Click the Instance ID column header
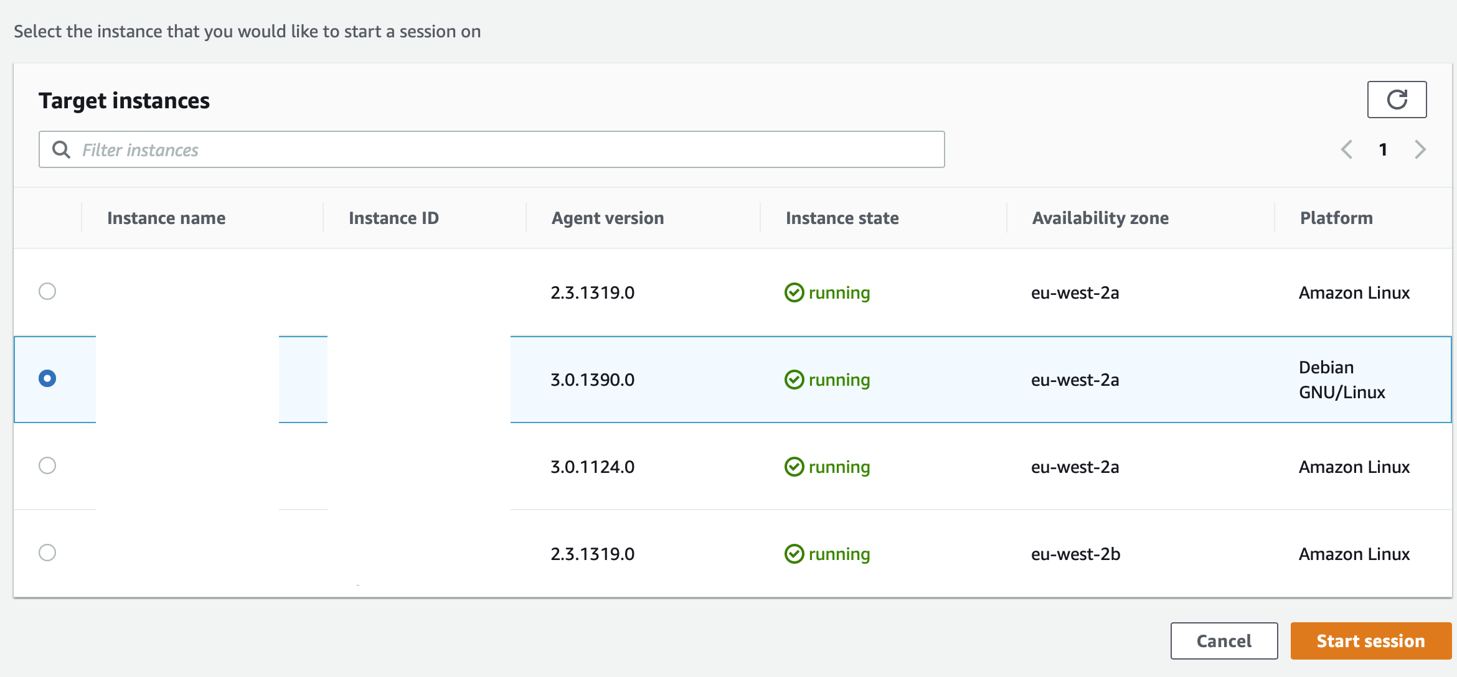Image resolution: width=1457 pixels, height=677 pixels. point(394,218)
